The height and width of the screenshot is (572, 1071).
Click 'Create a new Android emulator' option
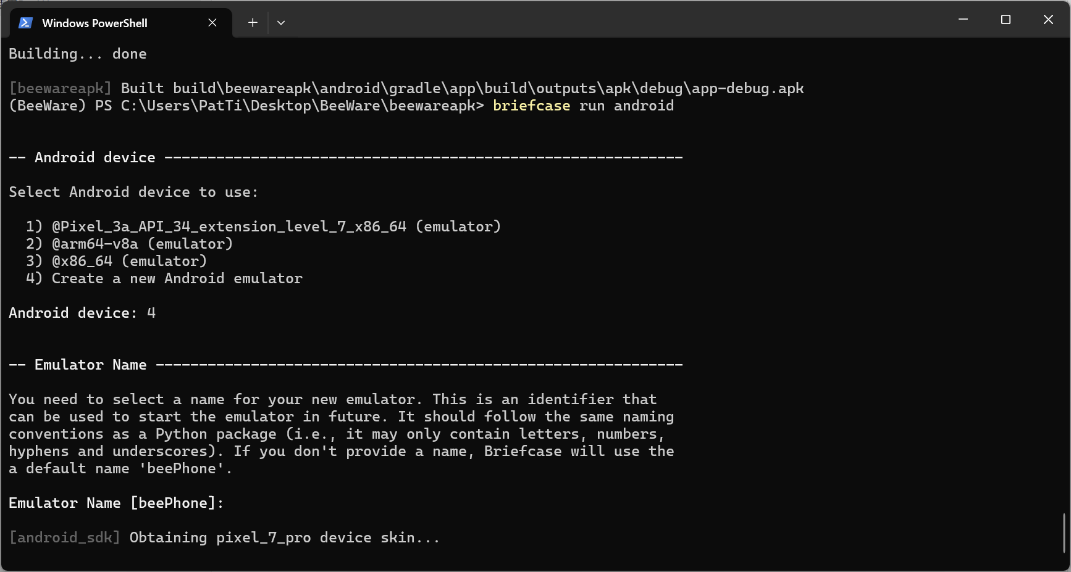point(164,278)
